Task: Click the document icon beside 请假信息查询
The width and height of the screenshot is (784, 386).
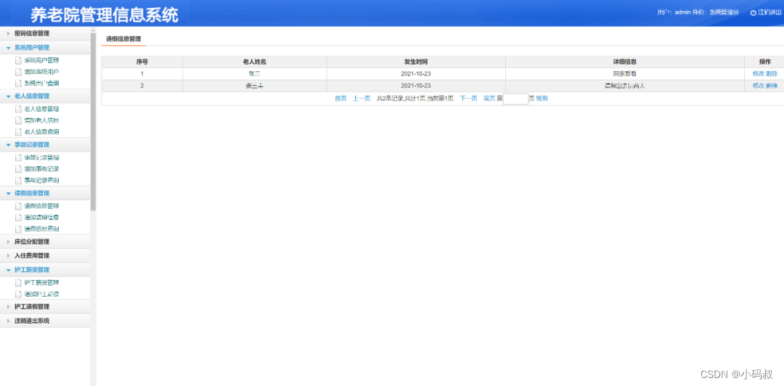Action: tap(19, 229)
